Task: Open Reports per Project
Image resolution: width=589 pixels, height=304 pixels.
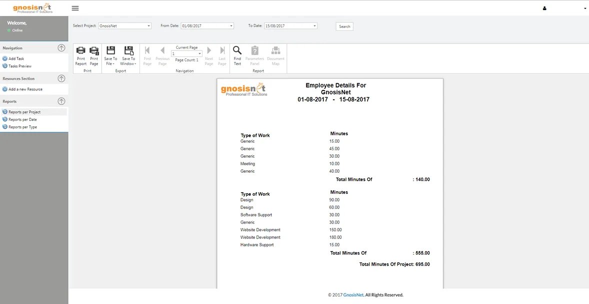Action: click(x=24, y=112)
